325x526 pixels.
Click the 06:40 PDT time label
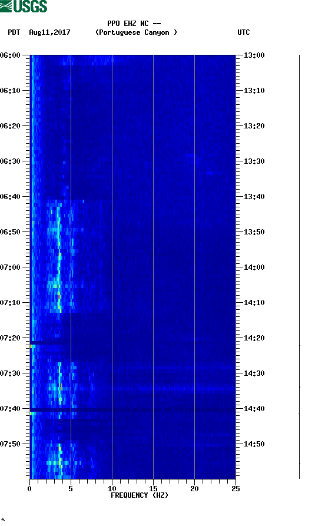click(11, 196)
